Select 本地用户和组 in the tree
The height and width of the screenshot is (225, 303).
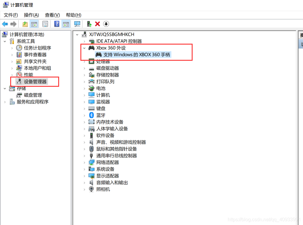tap(37, 68)
